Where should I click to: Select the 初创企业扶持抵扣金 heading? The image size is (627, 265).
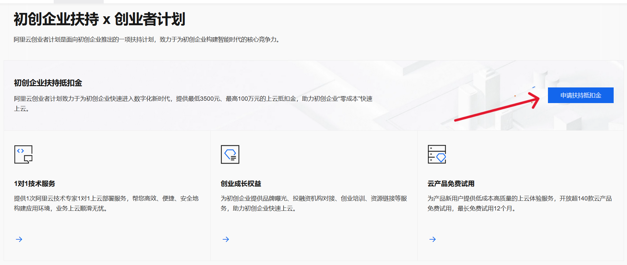click(48, 83)
